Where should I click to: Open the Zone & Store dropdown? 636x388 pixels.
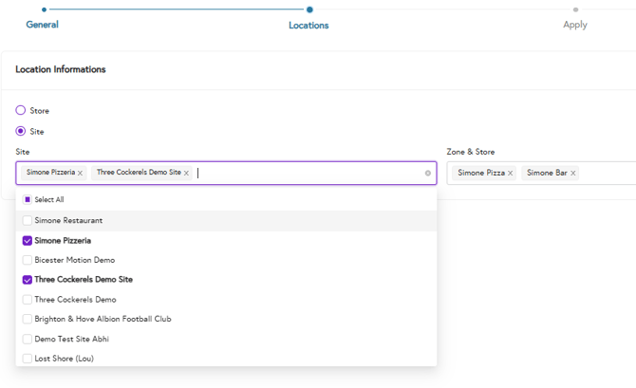(x=608, y=174)
